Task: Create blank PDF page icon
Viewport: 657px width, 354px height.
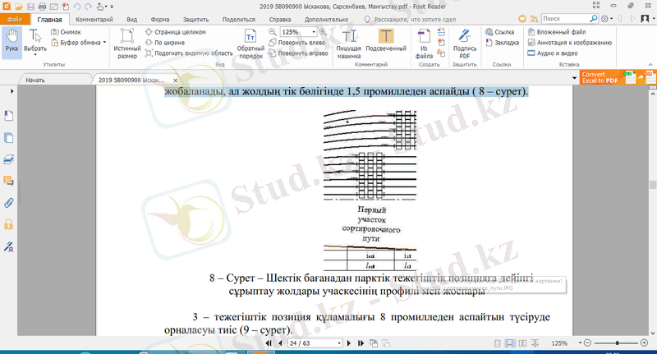Action: (441, 43)
